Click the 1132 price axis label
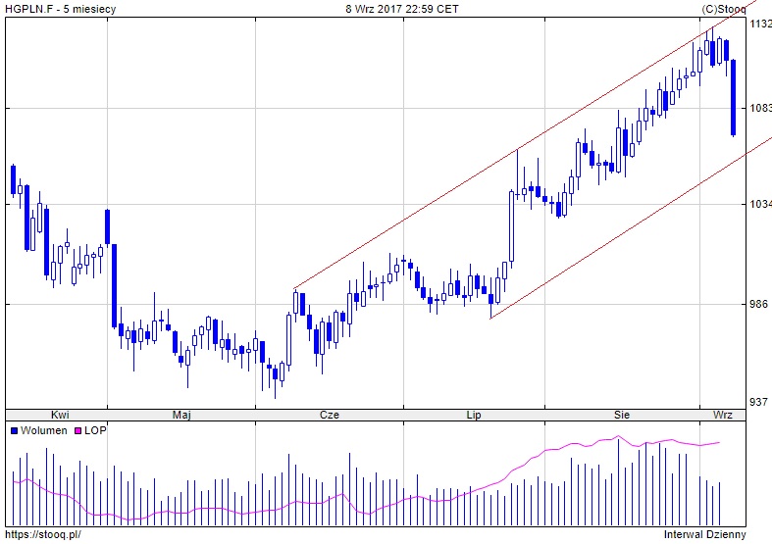Viewport: 772px width, 544px height. point(760,25)
